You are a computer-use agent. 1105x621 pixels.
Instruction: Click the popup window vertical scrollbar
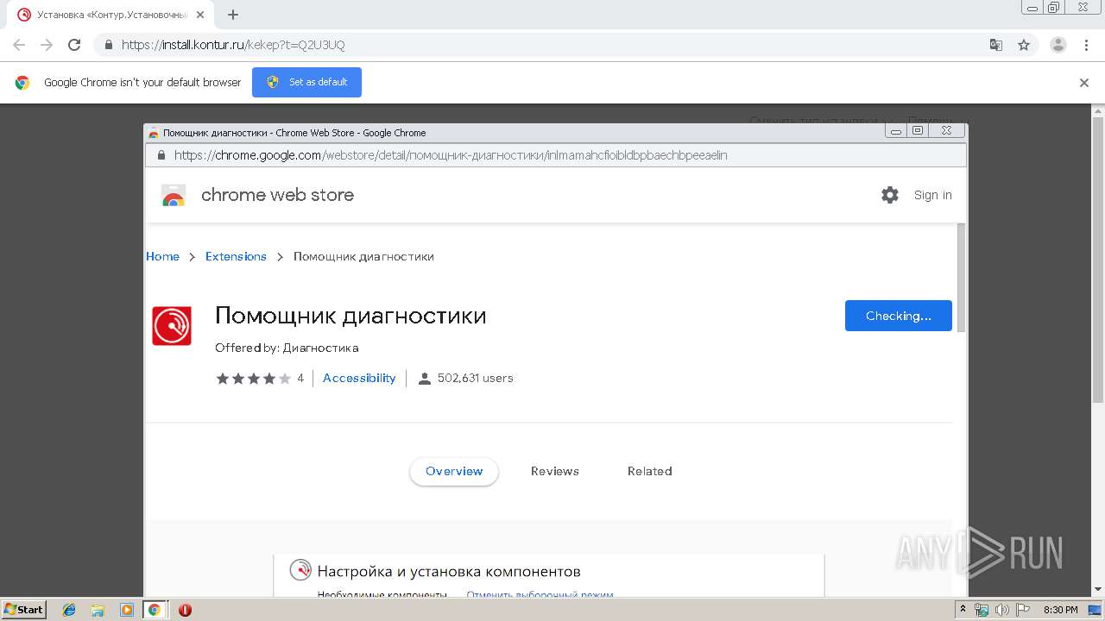click(x=962, y=276)
